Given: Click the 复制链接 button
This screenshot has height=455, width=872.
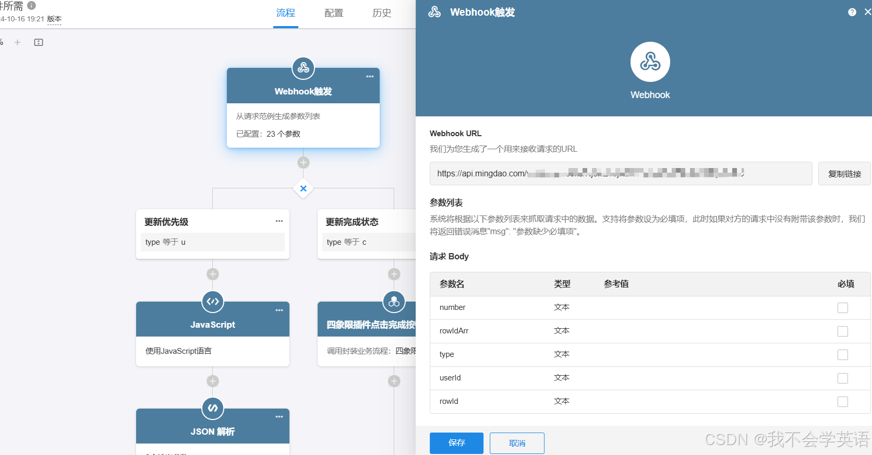Looking at the screenshot, I should 844,174.
